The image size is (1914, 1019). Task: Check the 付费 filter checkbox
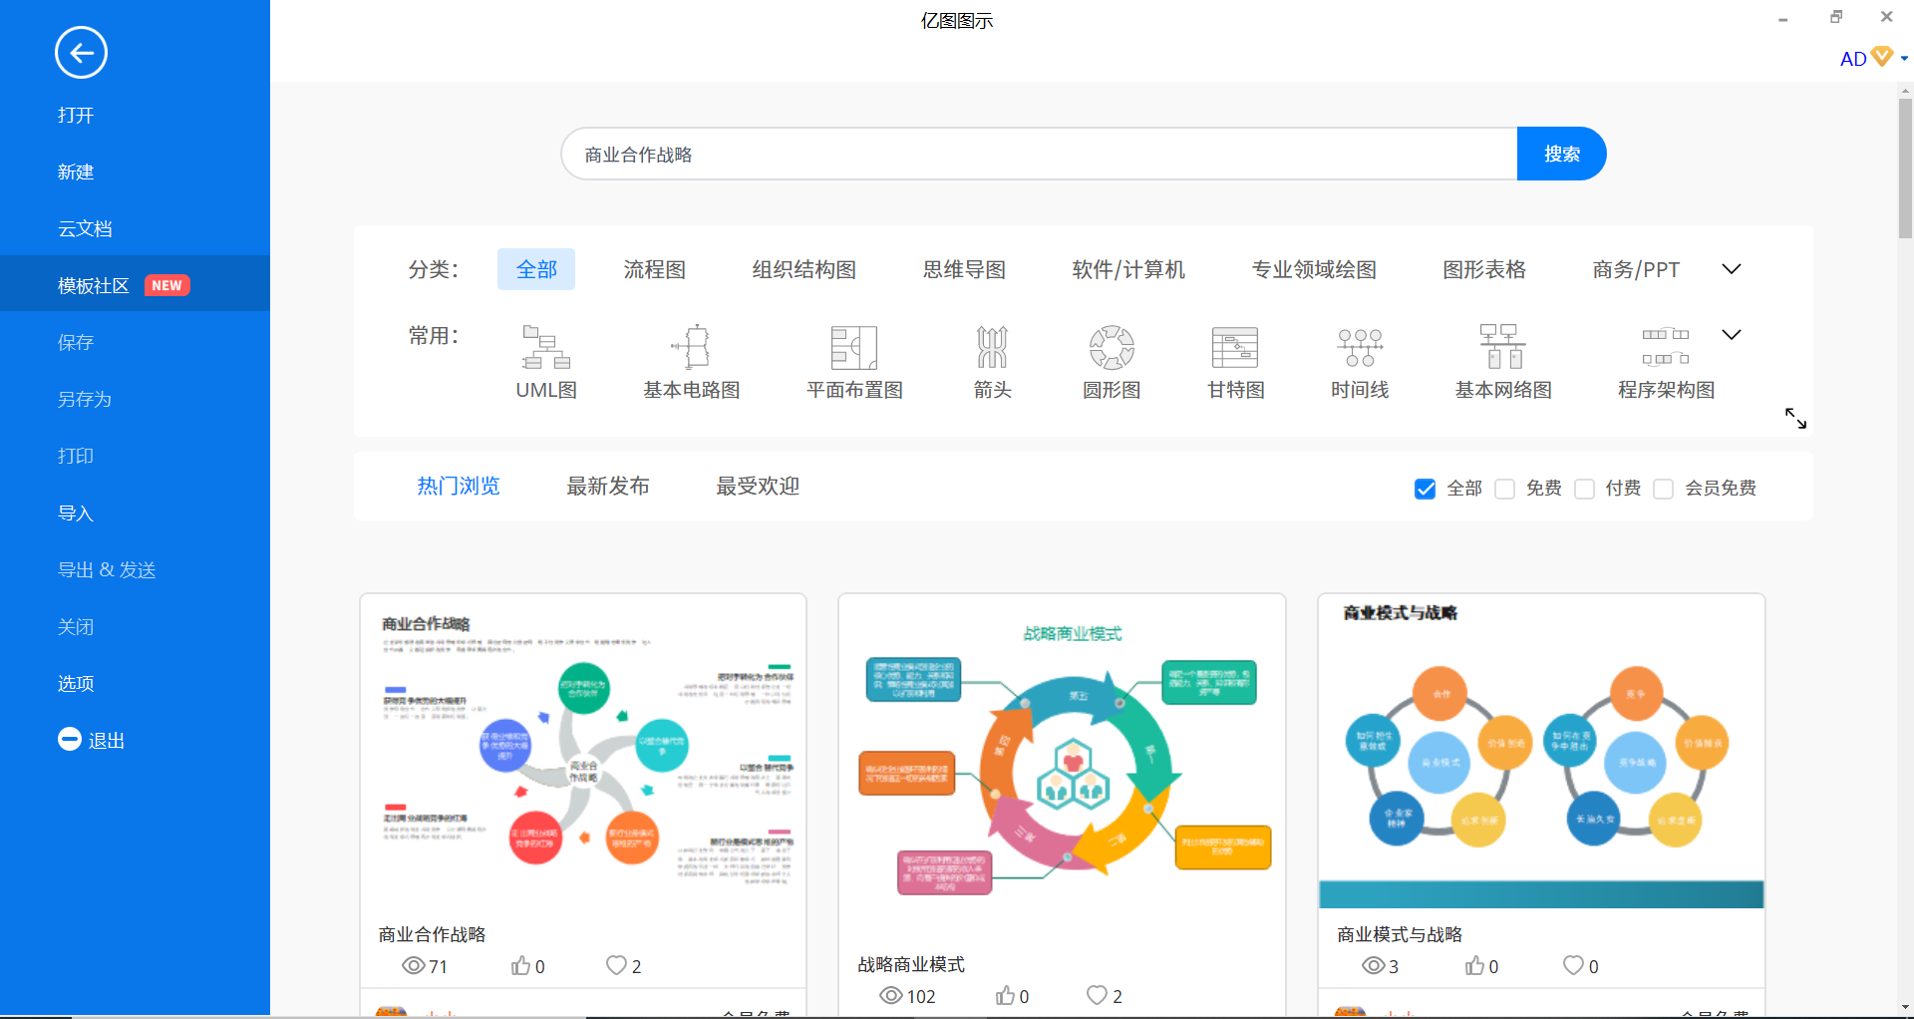tap(1584, 489)
